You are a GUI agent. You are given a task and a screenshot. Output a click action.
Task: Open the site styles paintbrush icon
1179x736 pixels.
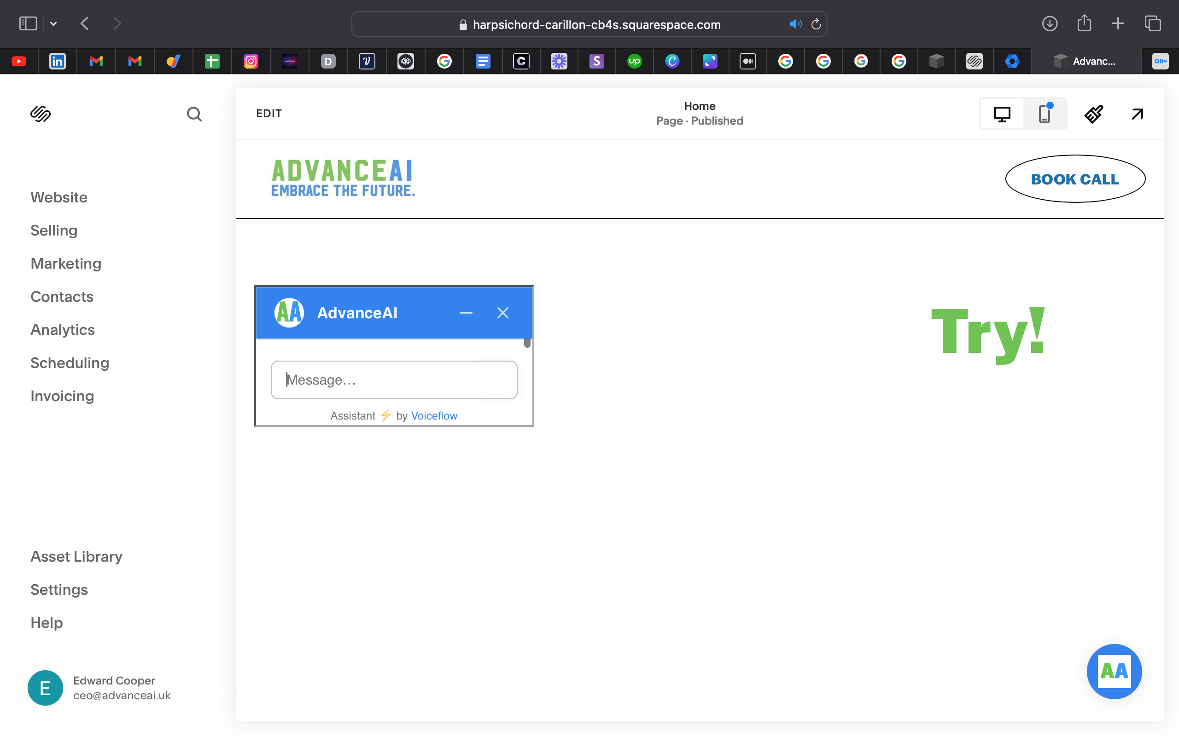[x=1094, y=114]
